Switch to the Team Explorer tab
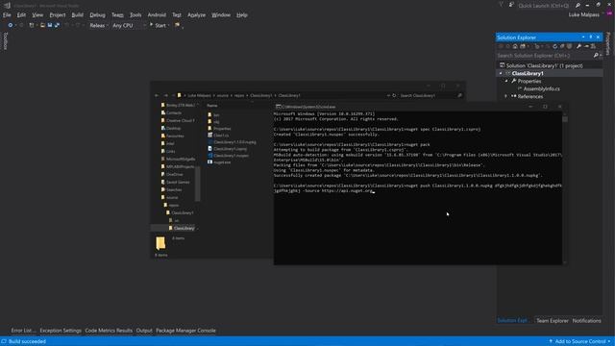 click(553, 321)
